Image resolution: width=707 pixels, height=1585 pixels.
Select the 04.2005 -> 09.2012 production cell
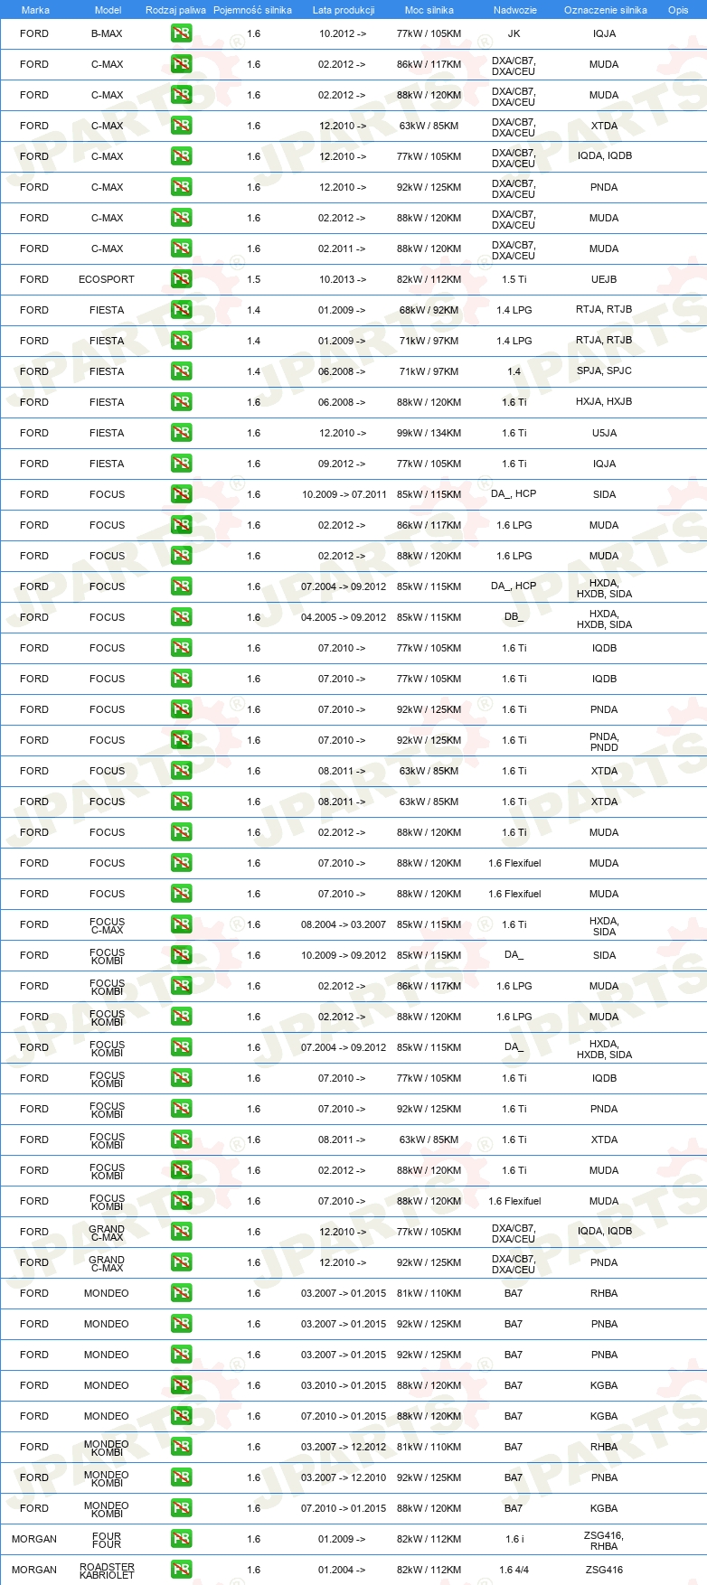(x=344, y=618)
